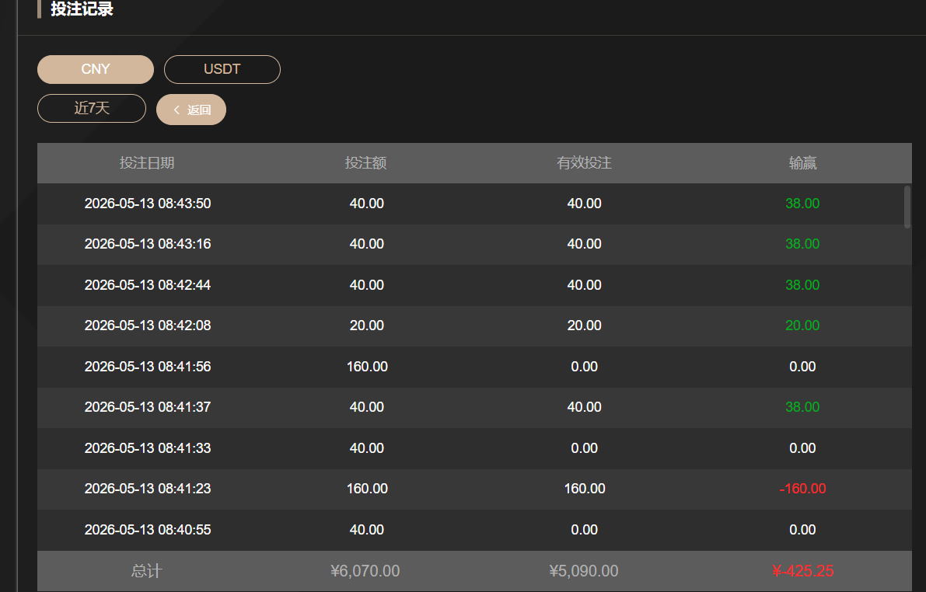The height and width of the screenshot is (592, 926).
Task: Select the 近7天 date filter
Action: pos(92,109)
